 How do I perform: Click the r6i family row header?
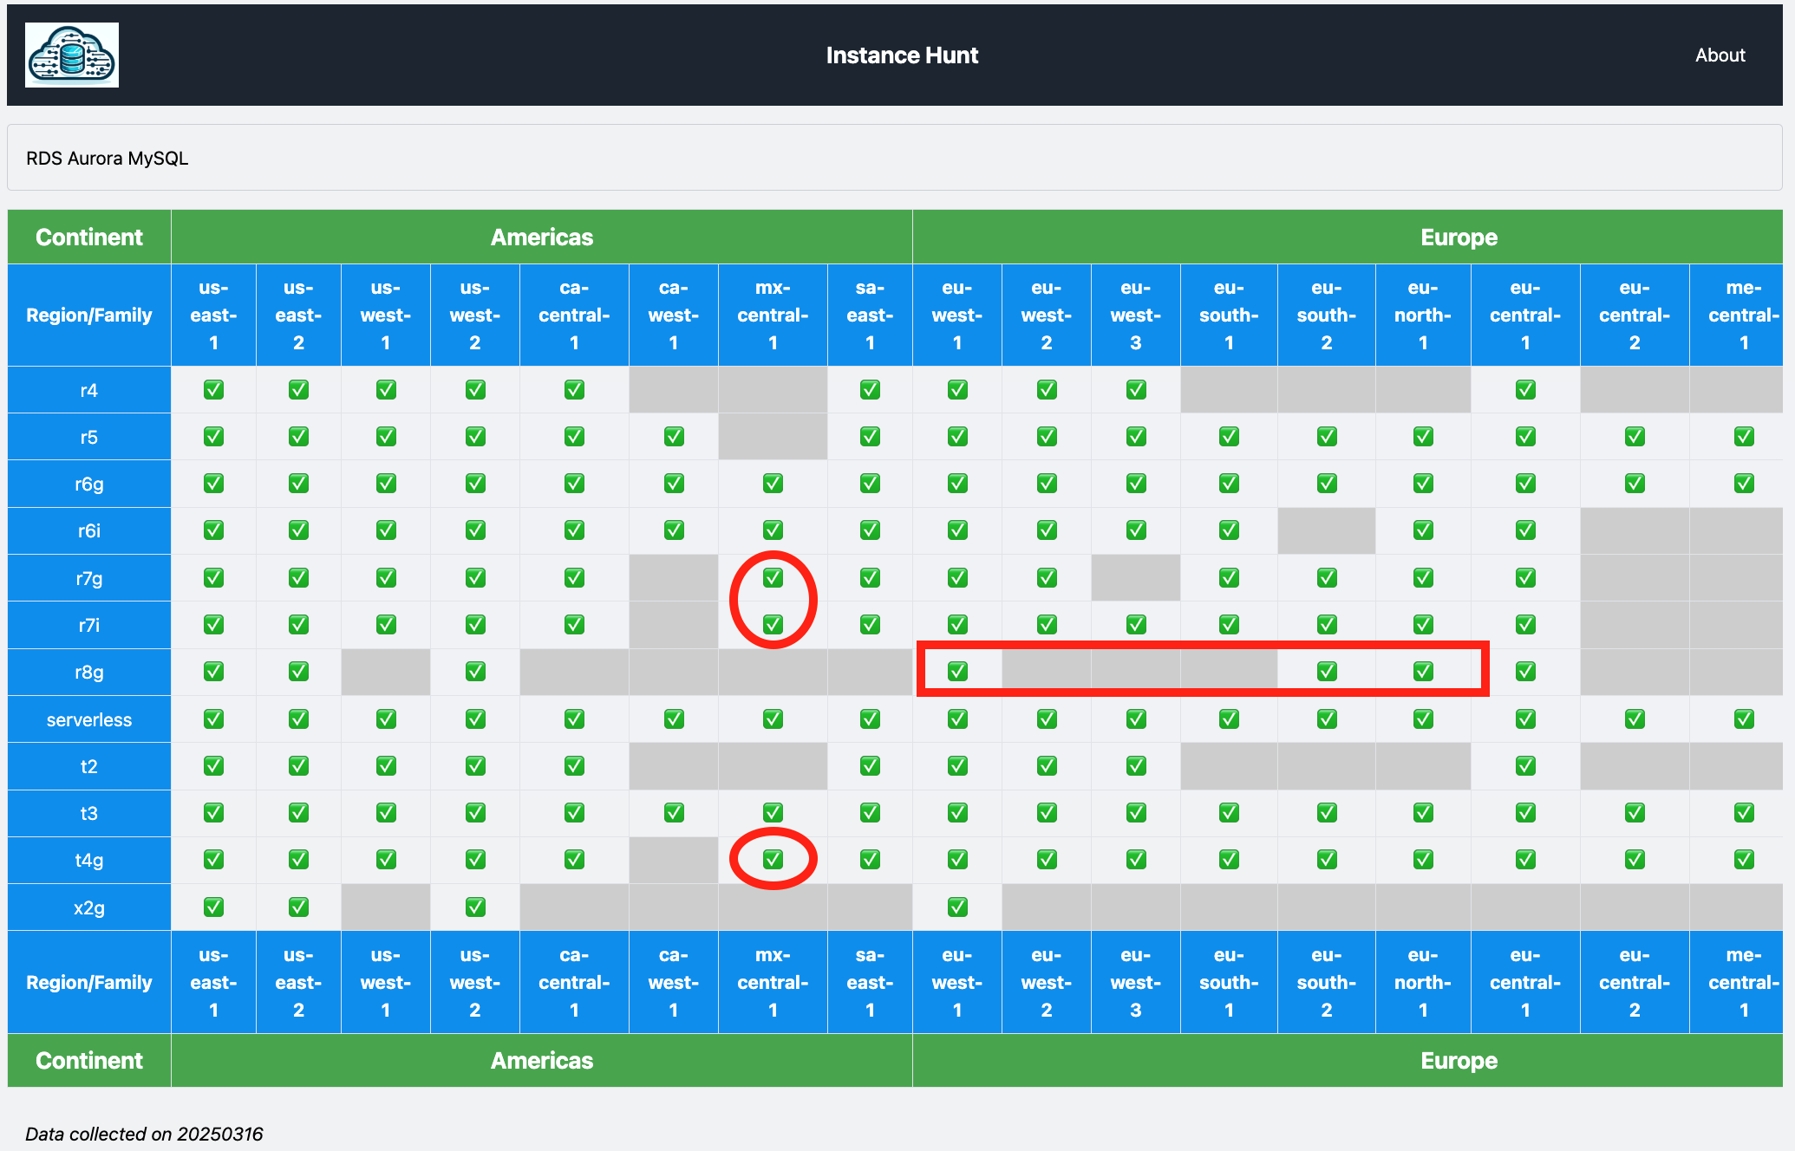(89, 530)
